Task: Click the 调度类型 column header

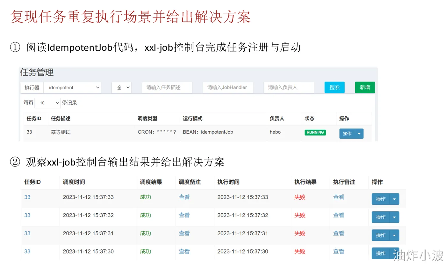Action: pos(147,119)
